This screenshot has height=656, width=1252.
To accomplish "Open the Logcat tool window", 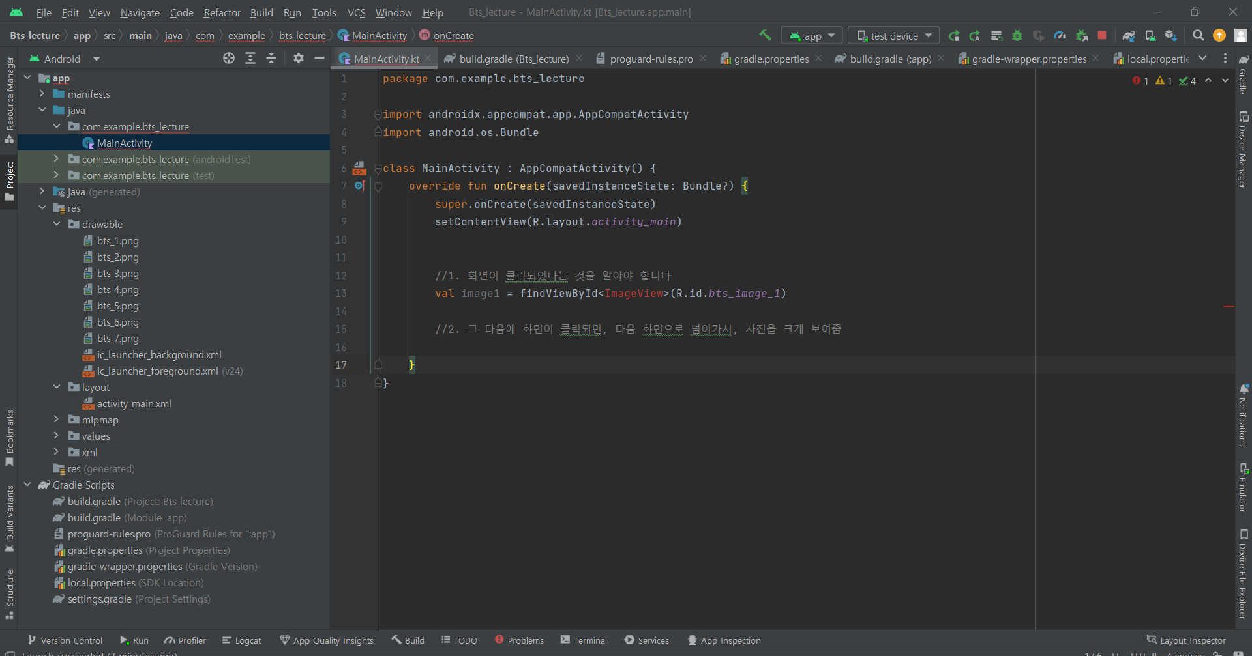I will (241, 640).
